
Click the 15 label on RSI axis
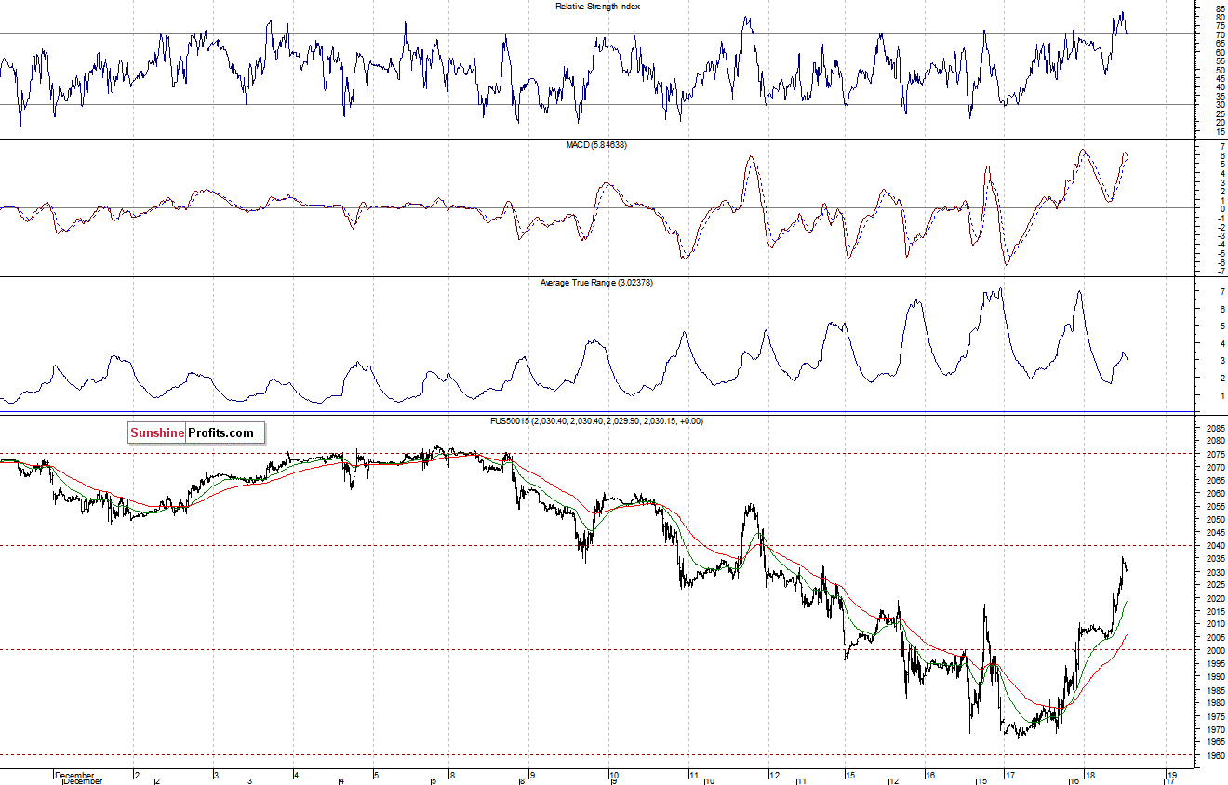1219,131
